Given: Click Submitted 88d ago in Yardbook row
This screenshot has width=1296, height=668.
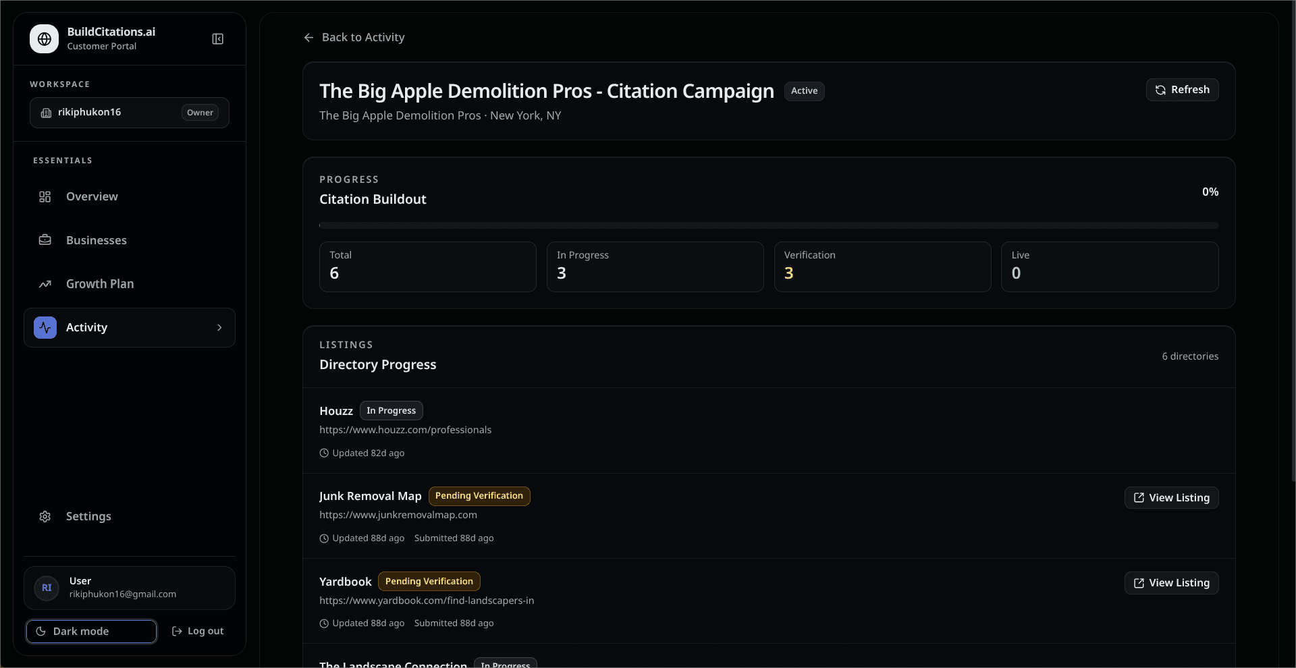Looking at the screenshot, I should [454, 623].
